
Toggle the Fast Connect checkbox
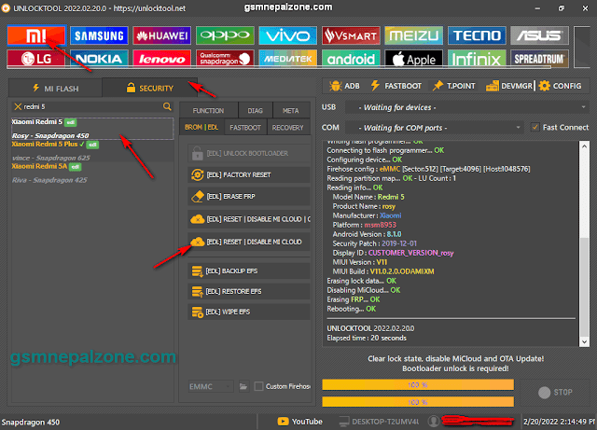click(x=535, y=127)
